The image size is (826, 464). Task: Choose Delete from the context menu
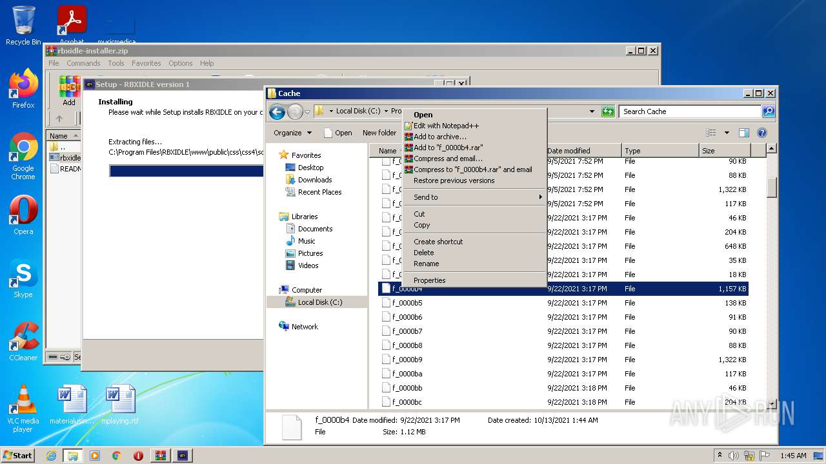tap(474, 253)
